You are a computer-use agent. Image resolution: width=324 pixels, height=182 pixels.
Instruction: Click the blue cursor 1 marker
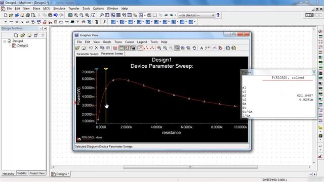coord(97,69)
